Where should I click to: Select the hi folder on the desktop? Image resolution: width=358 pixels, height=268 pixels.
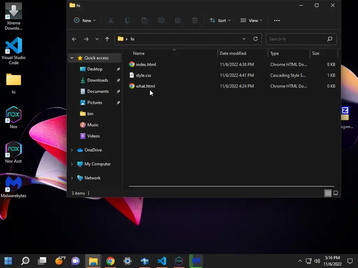coord(14,84)
